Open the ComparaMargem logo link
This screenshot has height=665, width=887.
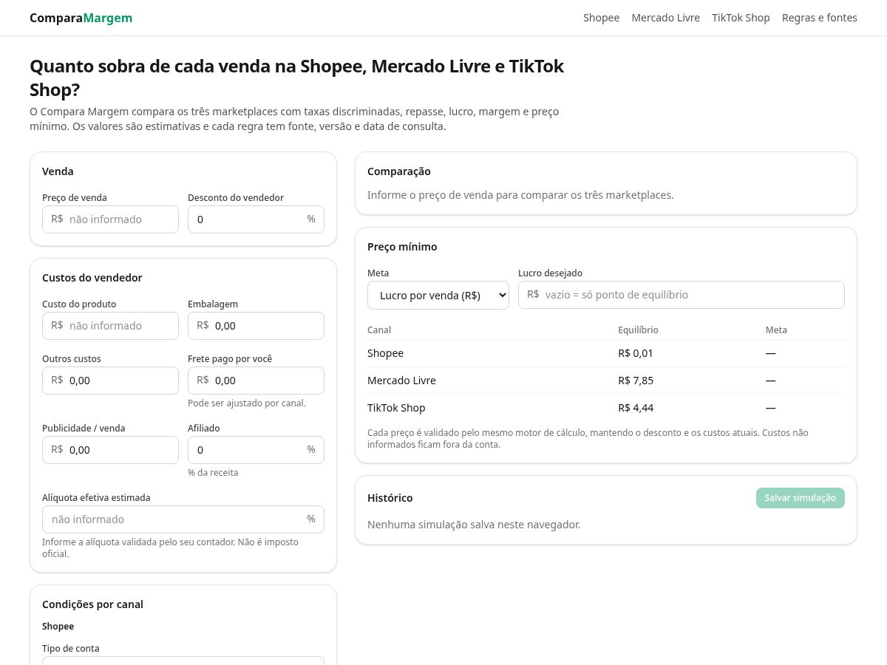(81, 18)
